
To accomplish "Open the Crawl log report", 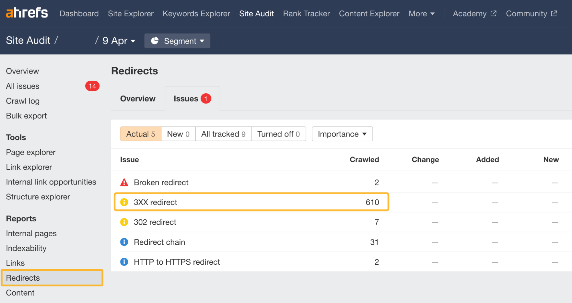I will (x=22, y=101).
